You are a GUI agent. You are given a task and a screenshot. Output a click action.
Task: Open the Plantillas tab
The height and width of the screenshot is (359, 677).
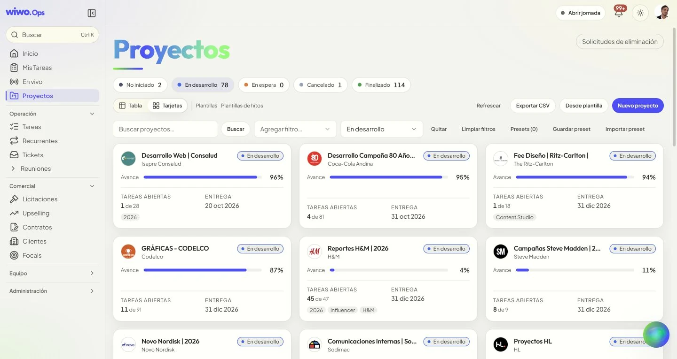coord(206,106)
